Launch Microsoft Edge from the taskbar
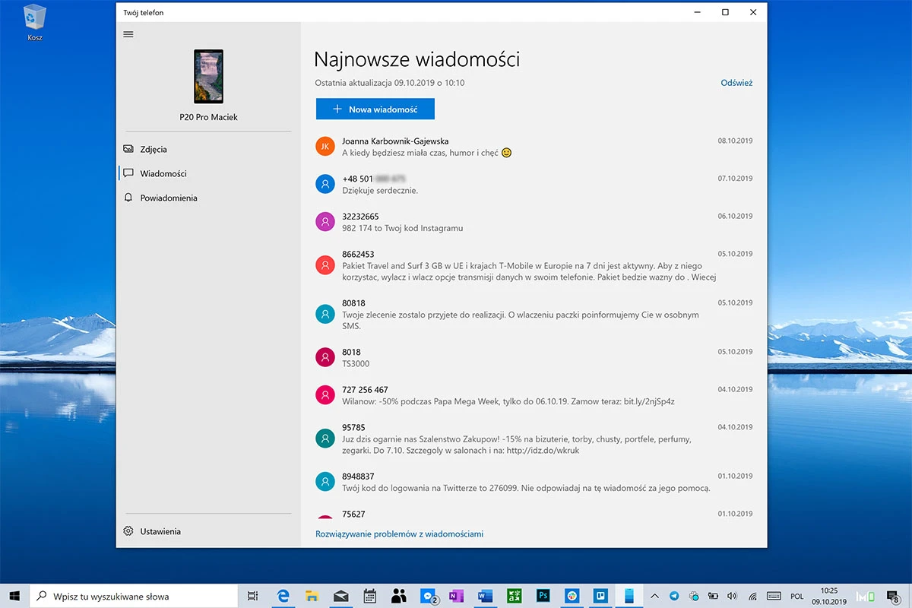 pos(284,597)
